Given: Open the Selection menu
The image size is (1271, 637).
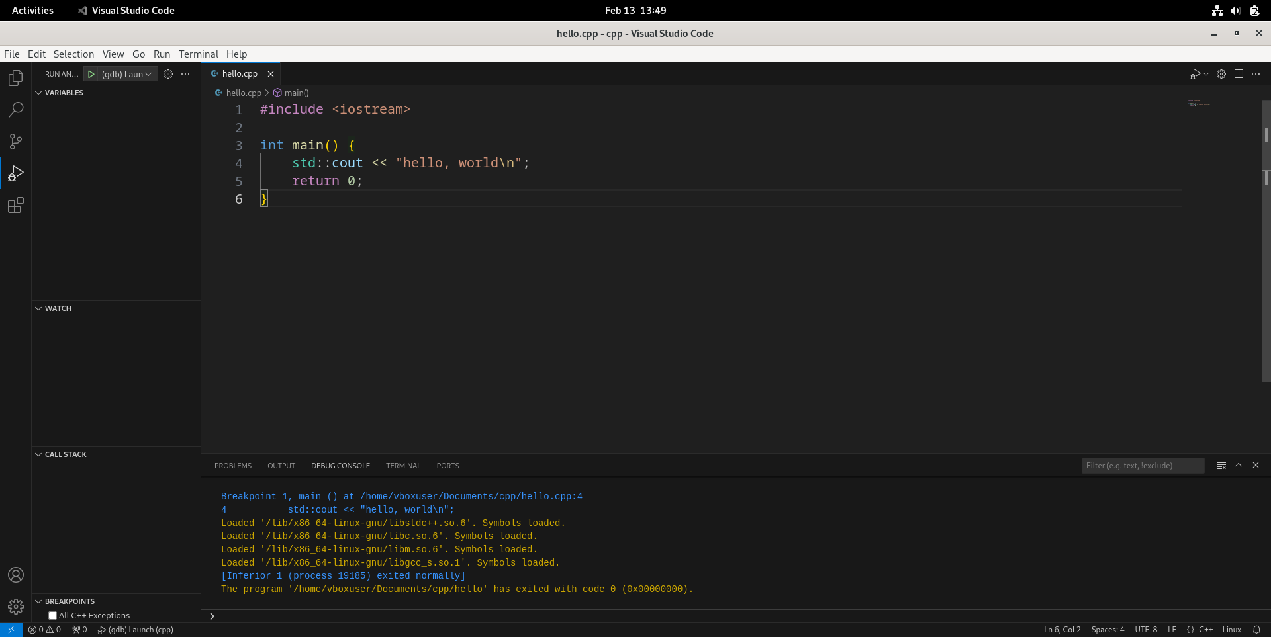Looking at the screenshot, I should click(73, 54).
